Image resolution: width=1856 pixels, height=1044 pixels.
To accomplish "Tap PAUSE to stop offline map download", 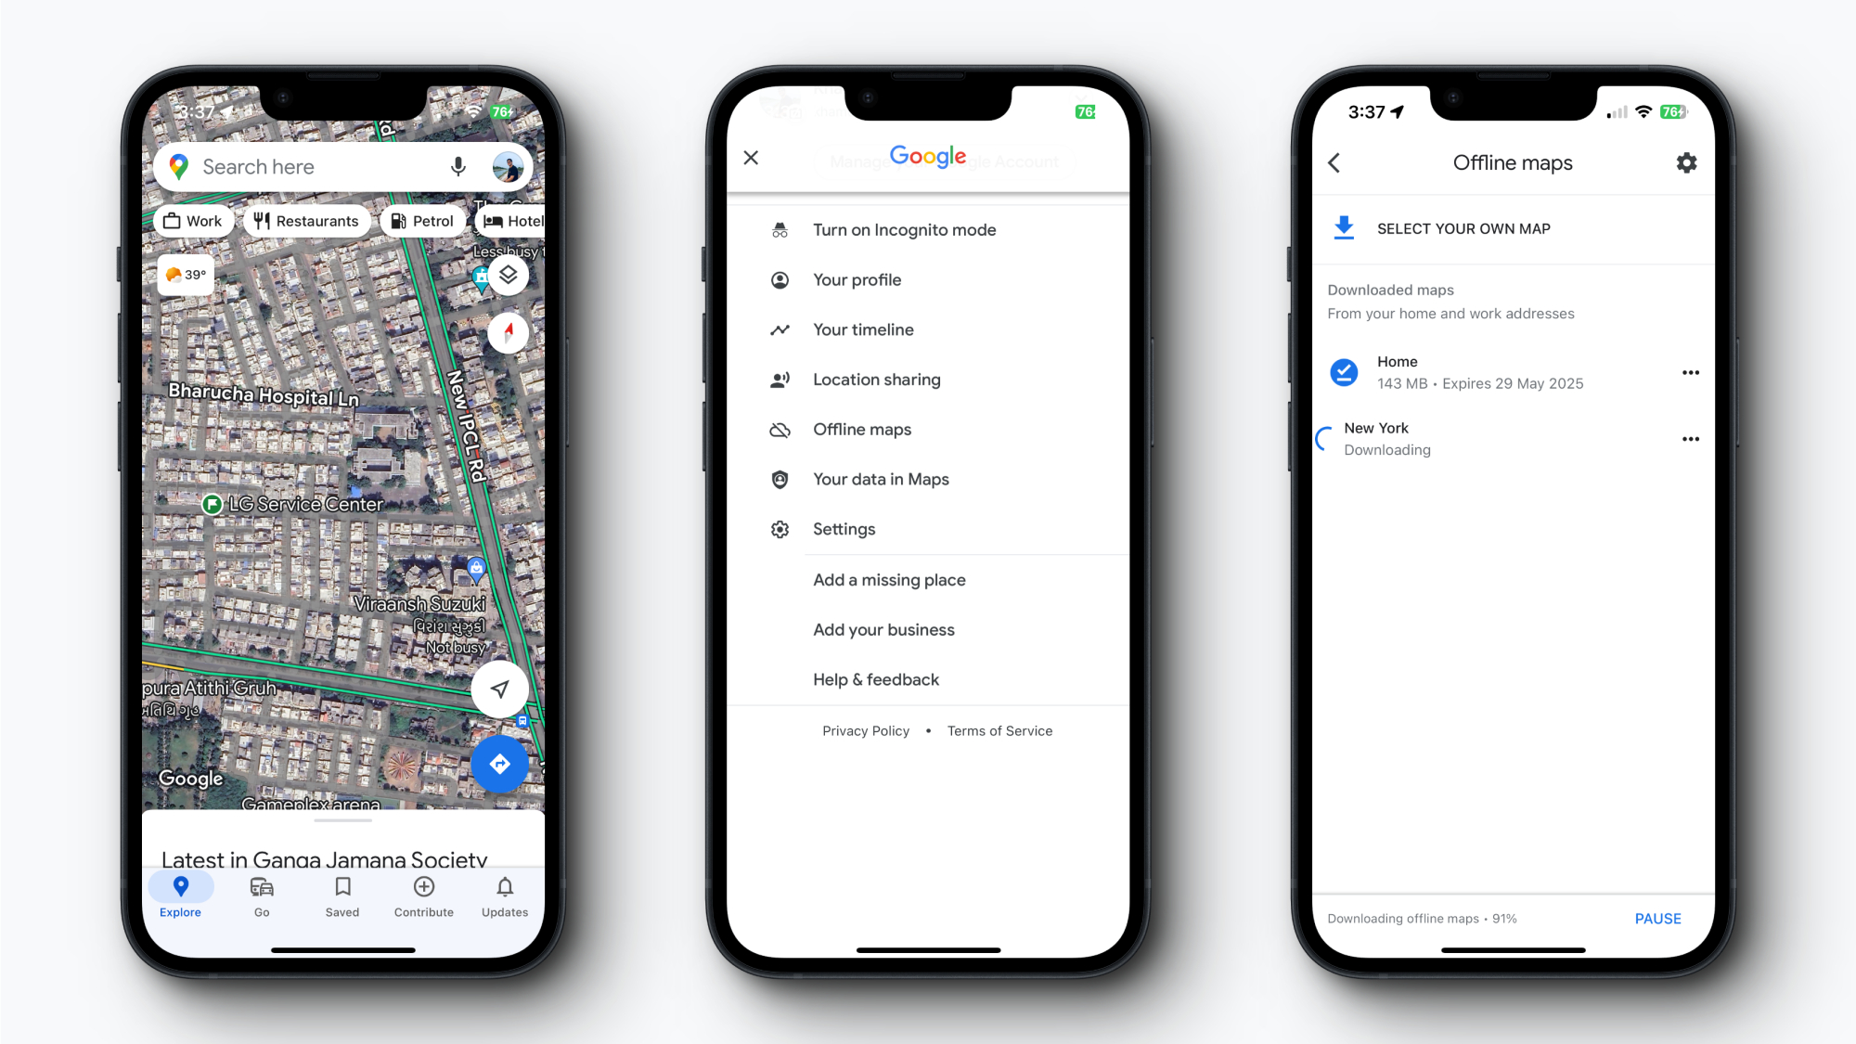I will [1658, 918].
